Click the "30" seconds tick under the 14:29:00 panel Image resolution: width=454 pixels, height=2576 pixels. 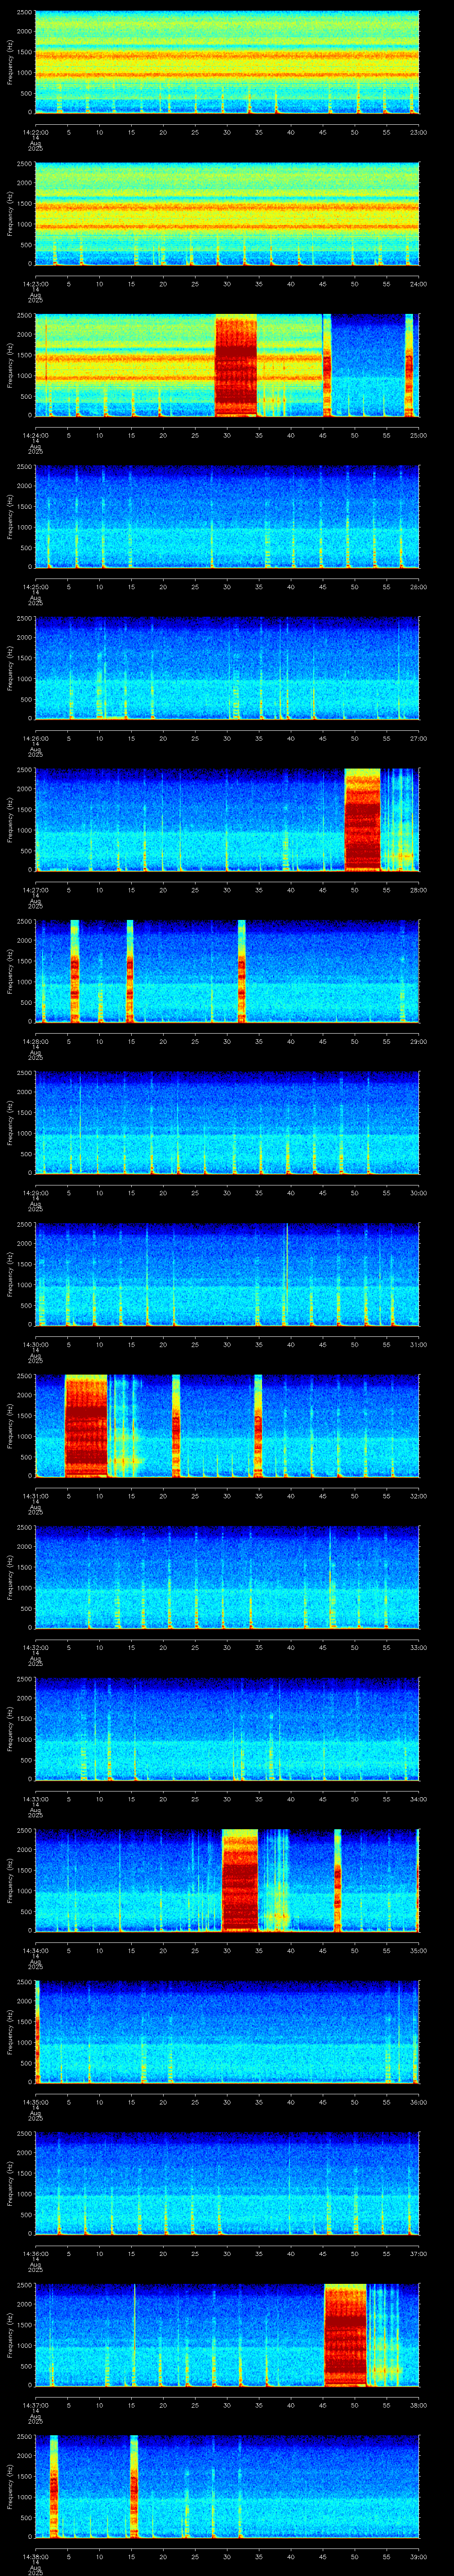click(x=227, y=1192)
